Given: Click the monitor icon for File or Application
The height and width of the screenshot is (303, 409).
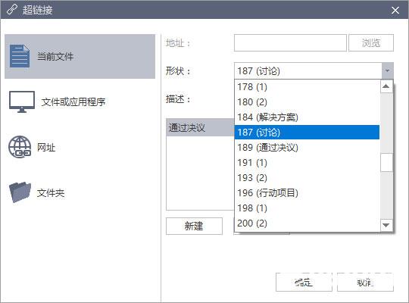Looking at the screenshot, I should [22, 102].
